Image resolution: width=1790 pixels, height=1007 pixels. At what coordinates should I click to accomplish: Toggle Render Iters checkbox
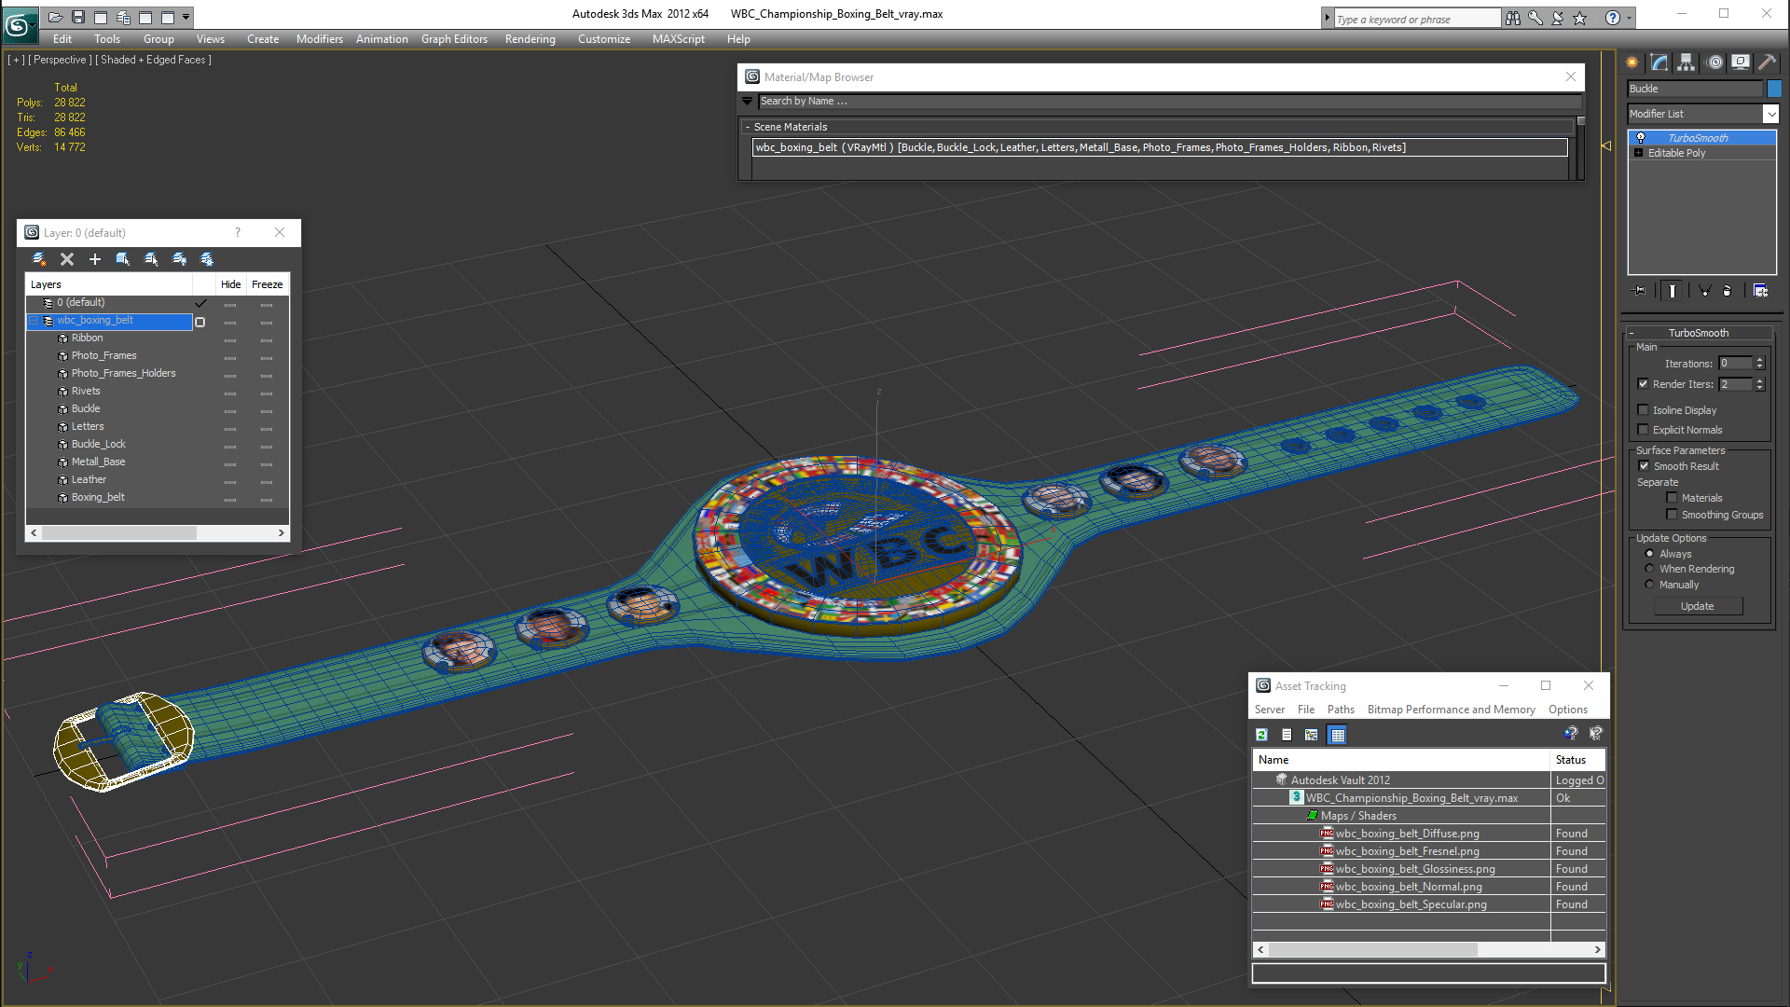pyautogui.click(x=1644, y=384)
